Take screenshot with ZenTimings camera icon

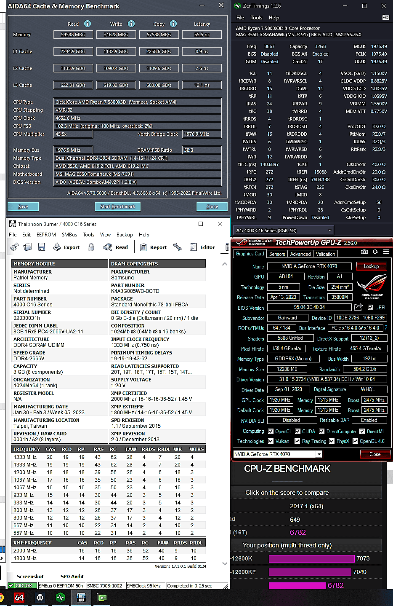[385, 17]
